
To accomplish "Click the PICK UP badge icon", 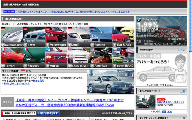I will pos(9,11).
